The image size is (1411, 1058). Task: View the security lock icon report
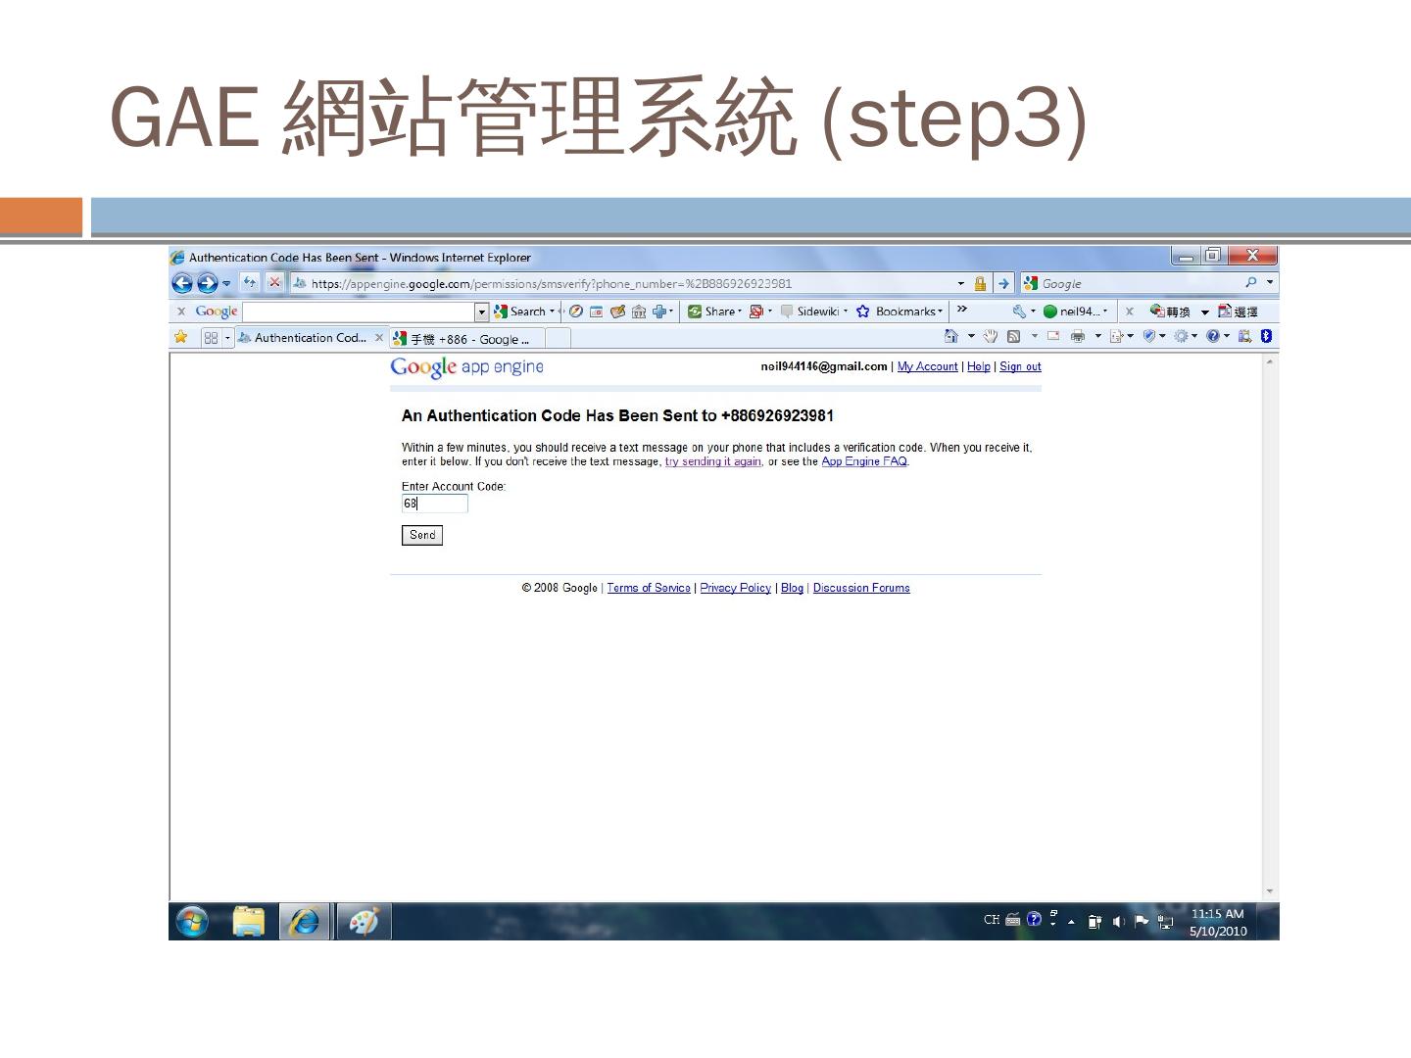pos(980,284)
